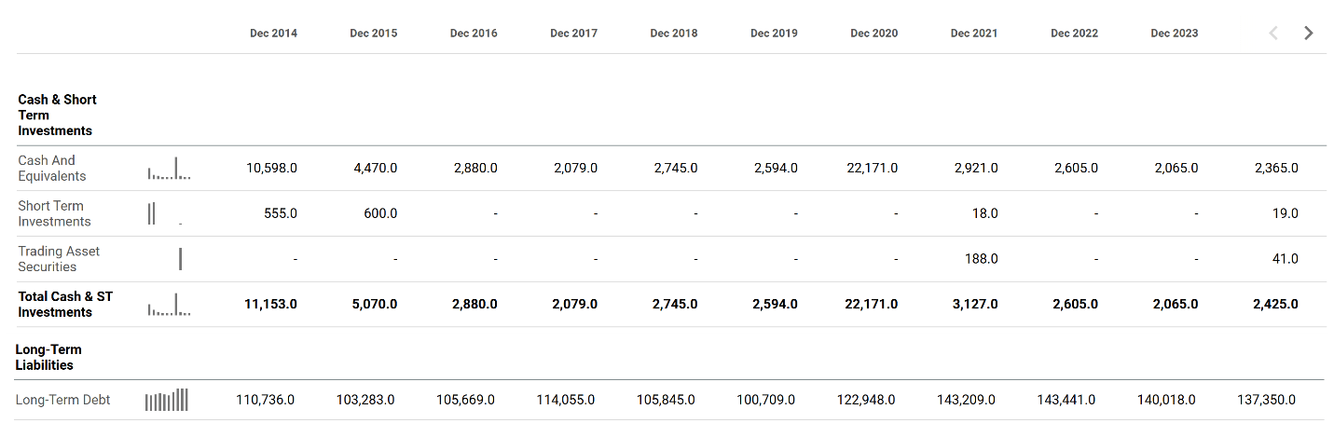Open the Total Cash & ST Investments sparkline
Screen dimensions: 1334x423
pos(169,304)
